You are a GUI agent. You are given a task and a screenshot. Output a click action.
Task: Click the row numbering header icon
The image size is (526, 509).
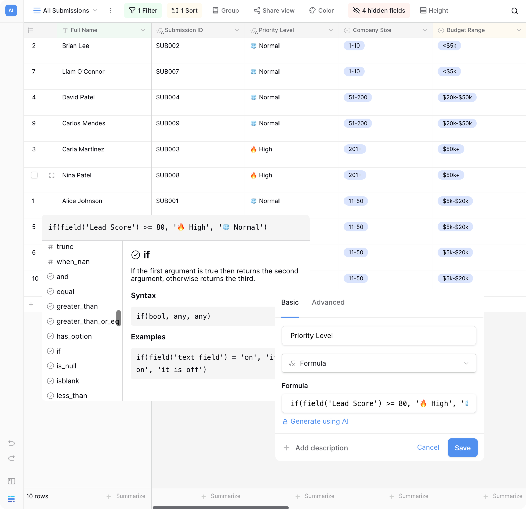tap(30, 30)
